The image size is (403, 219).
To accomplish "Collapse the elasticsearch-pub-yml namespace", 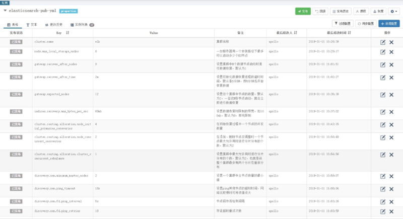I will (x=5, y=11).
